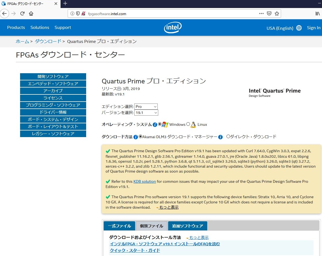
Task: Switch to the 追加ソフトウェア tab
Action: (188, 226)
